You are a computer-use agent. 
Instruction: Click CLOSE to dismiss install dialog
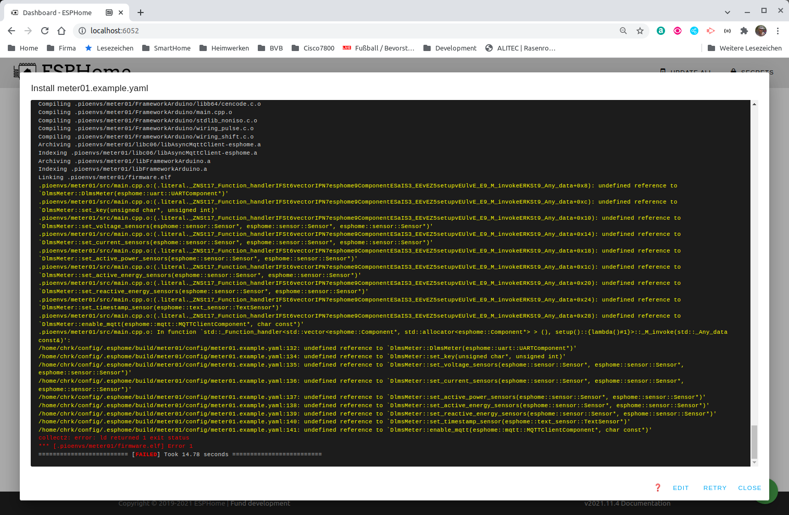[749, 488]
